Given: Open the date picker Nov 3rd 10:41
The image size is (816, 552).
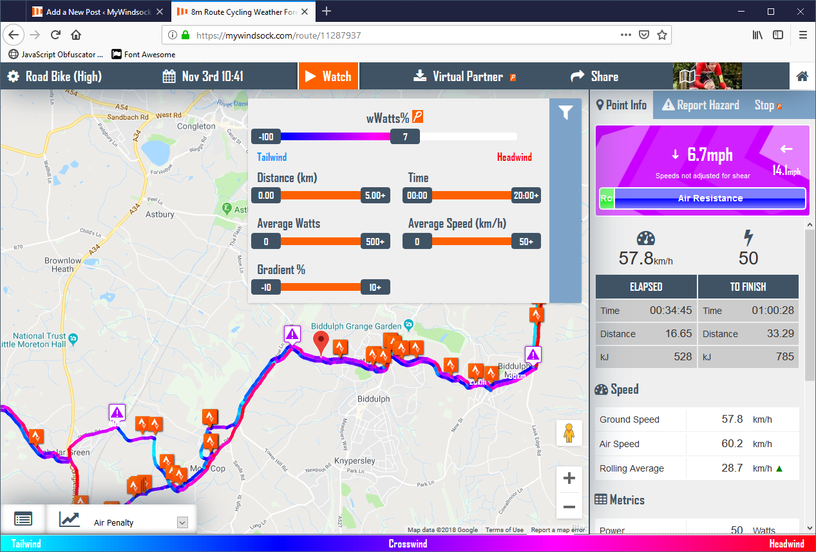Looking at the screenshot, I should 203,77.
